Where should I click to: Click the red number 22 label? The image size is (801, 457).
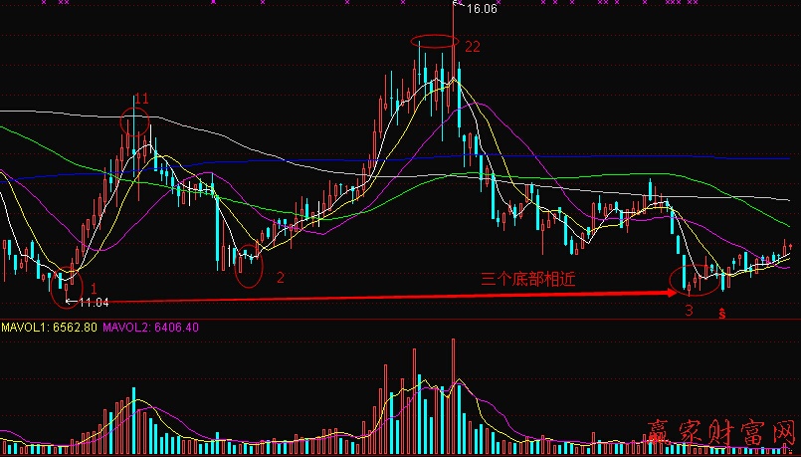(x=473, y=47)
